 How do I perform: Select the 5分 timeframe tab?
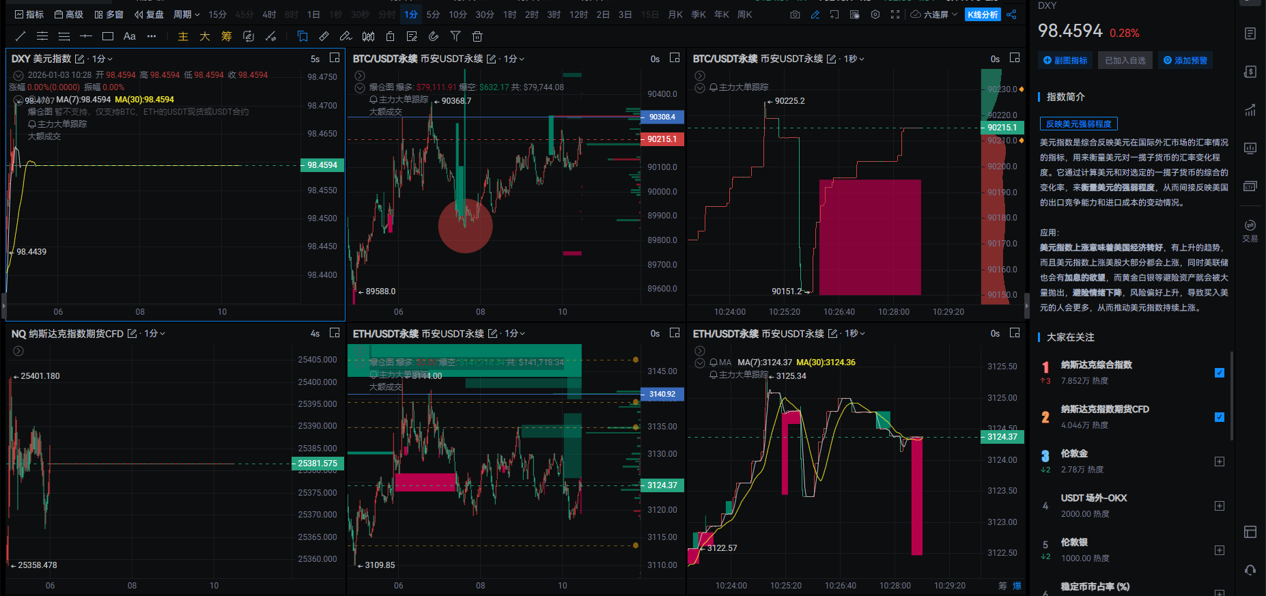[433, 14]
